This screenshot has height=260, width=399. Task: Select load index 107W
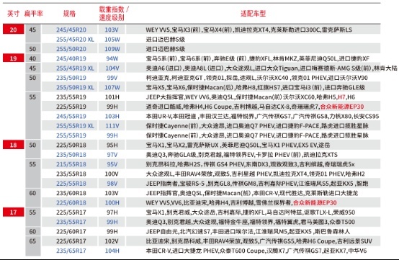[x=112, y=88]
